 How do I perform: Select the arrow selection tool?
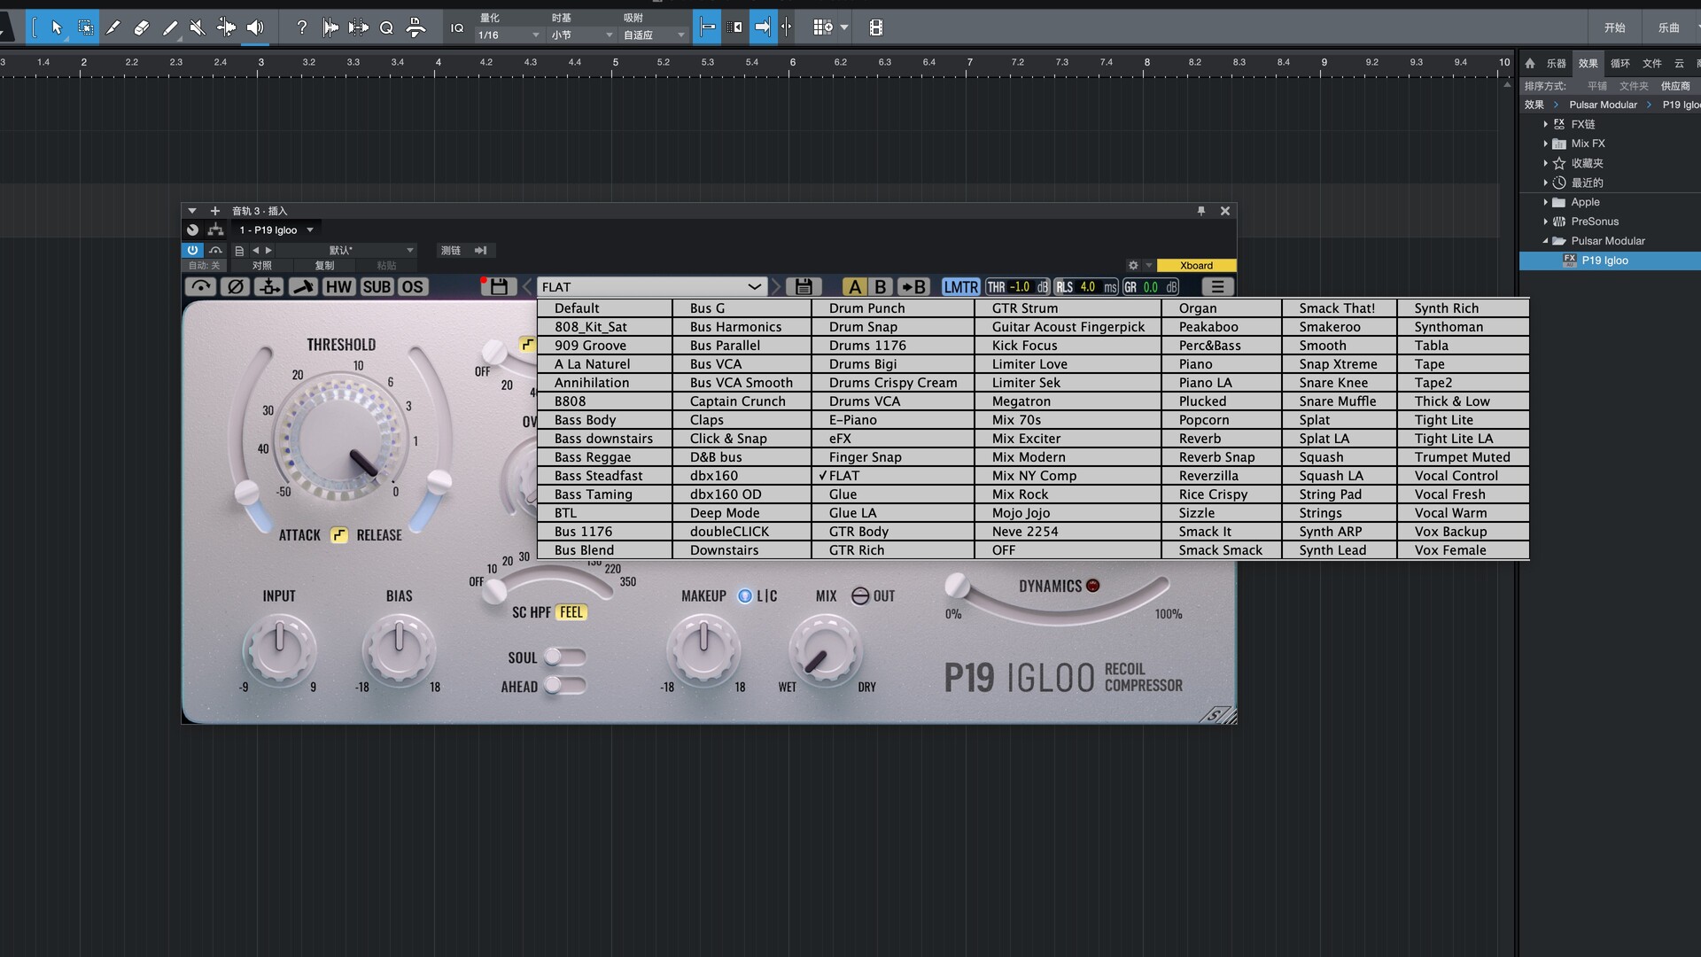pyautogui.click(x=57, y=27)
